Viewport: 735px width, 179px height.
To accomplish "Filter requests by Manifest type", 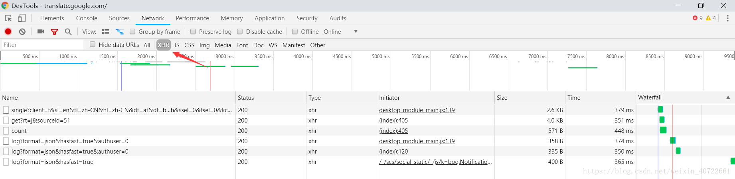I will click(x=294, y=45).
